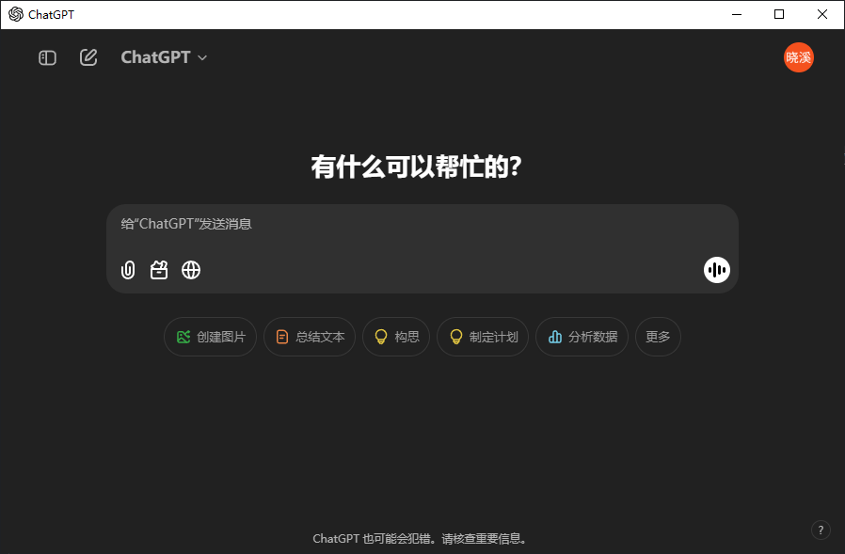Attach a file using the paperclip icon
This screenshot has height=554, width=845.
[x=127, y=270]
